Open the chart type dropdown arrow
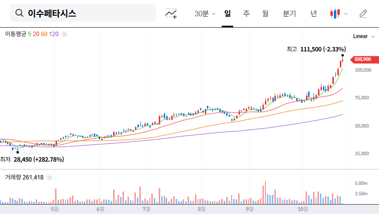Screen dimensions: 379x214 (346, 14)
